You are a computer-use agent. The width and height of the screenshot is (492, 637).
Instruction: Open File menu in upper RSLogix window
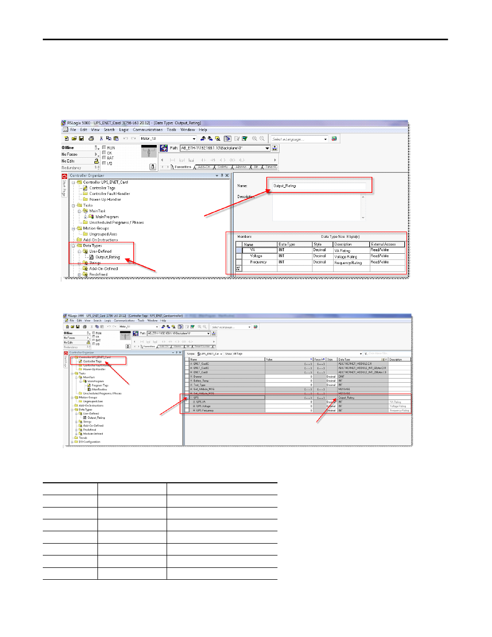(73, 130)
